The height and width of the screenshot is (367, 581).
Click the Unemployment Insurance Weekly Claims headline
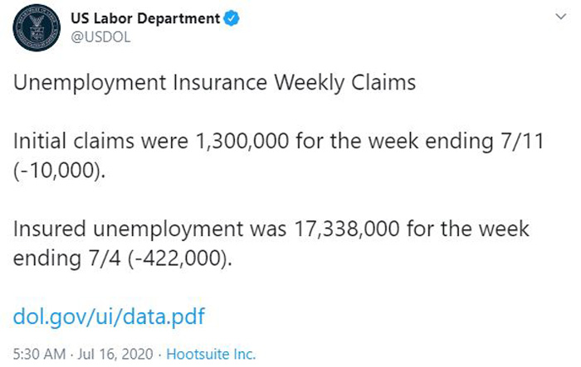(214, 82)
